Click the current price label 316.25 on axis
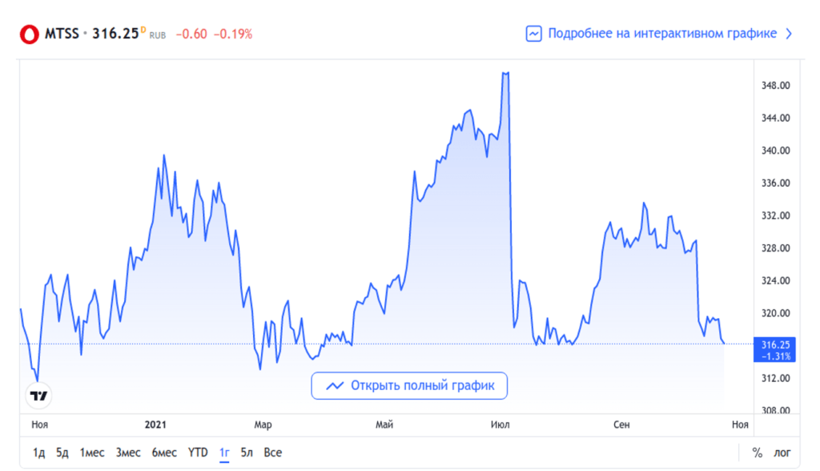This screenshot has height=471, width=820. click(x=775, y=344)
